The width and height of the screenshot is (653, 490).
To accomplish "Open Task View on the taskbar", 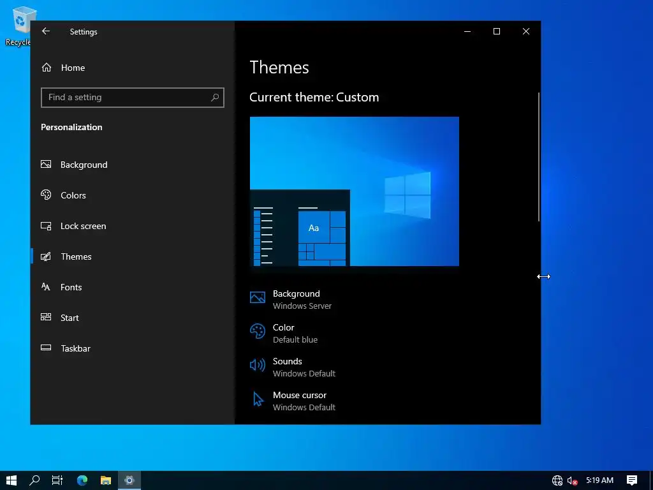I will (57, 480).
